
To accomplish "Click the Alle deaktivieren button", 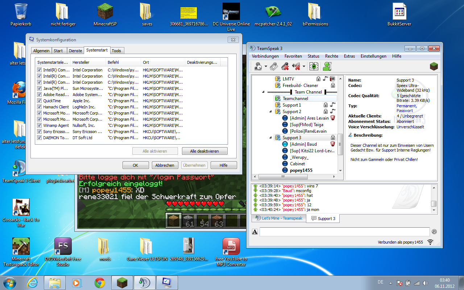I will pos(204,151).
